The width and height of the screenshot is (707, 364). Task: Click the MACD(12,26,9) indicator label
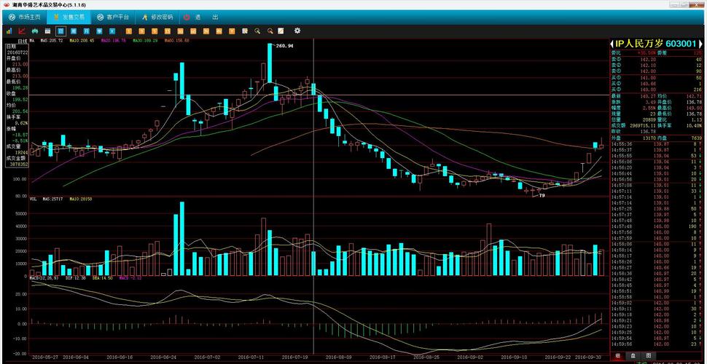click(44, 278)
